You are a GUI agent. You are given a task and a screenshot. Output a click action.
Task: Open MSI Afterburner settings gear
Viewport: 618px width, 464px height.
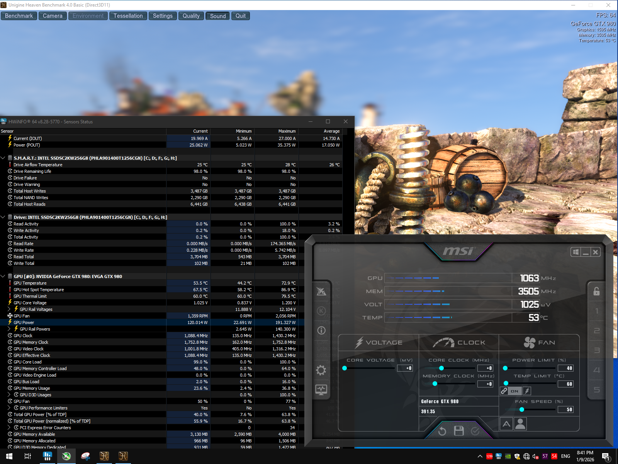click(321, 370)
